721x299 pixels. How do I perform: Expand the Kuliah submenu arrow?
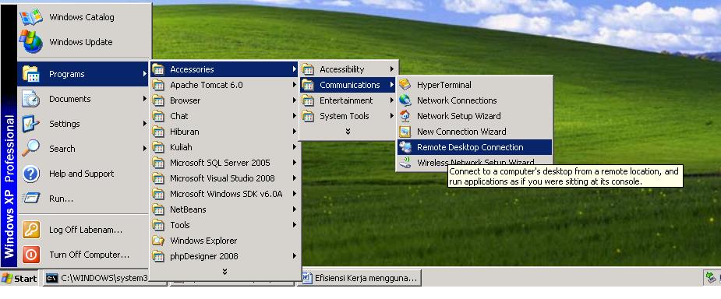(294, 147)
